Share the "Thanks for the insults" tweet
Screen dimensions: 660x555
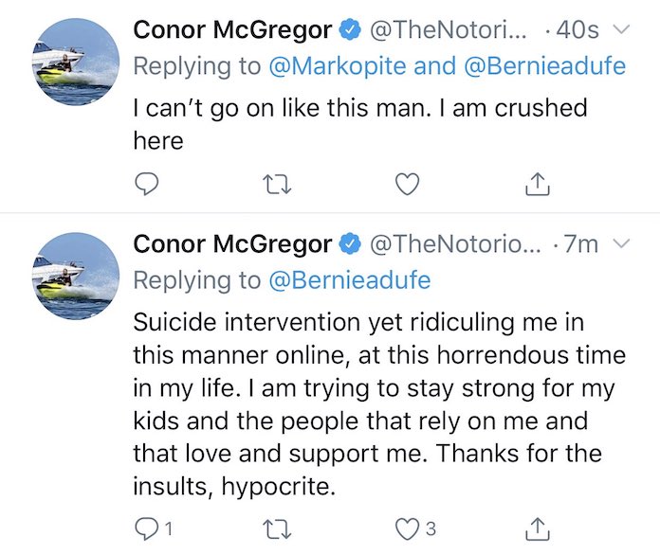[x=538, y=527]
